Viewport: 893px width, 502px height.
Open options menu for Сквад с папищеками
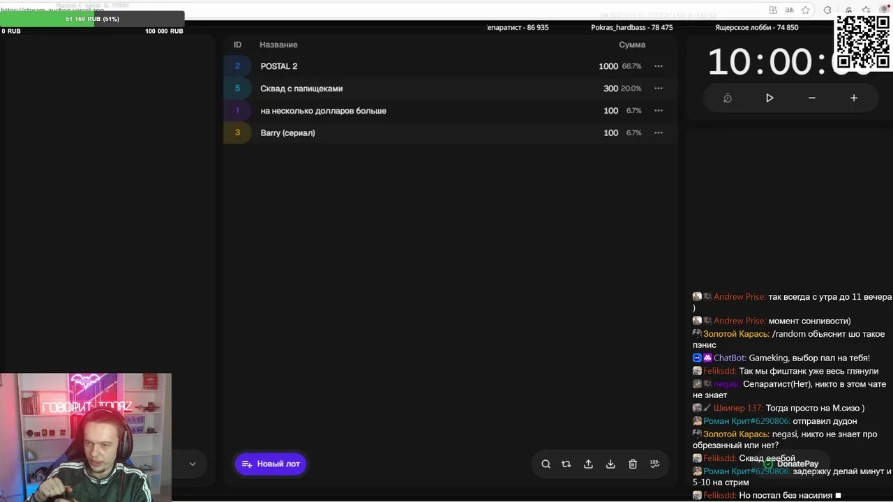(x=658, y=89)
